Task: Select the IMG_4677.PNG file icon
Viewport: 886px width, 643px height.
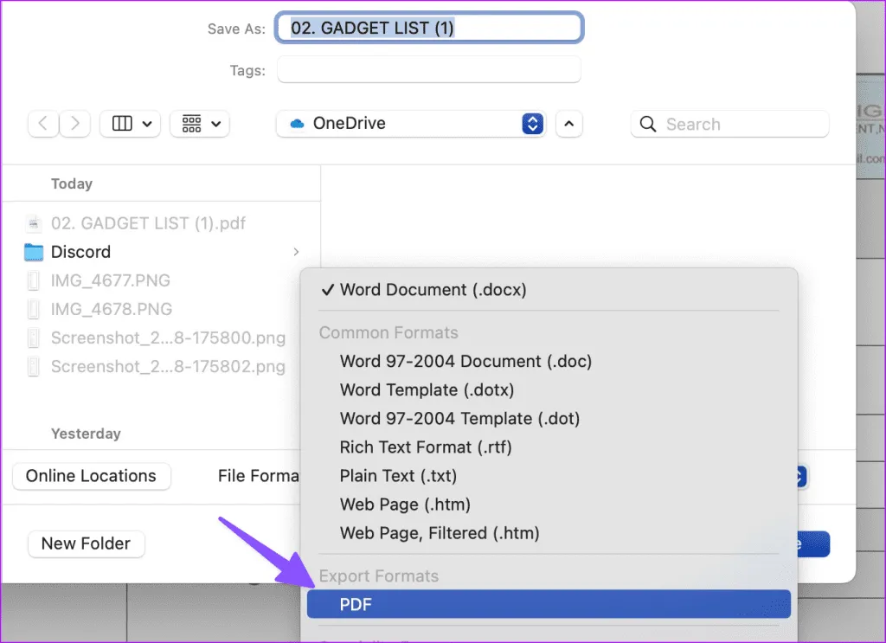Action: click(x=34, y=280)
